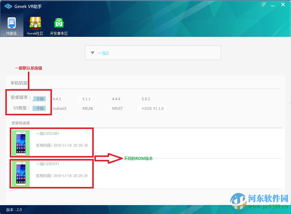Collapse the 手机机型 section header
291x214 pixels.
(18, 83)
